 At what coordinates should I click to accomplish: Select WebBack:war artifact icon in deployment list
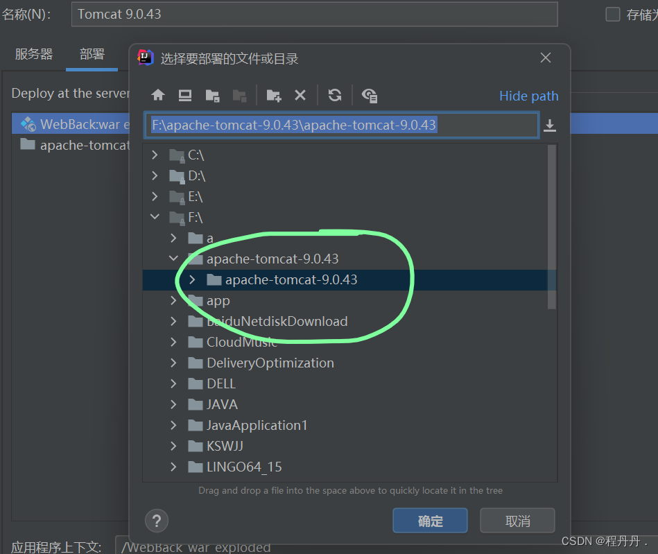(28, 124)
